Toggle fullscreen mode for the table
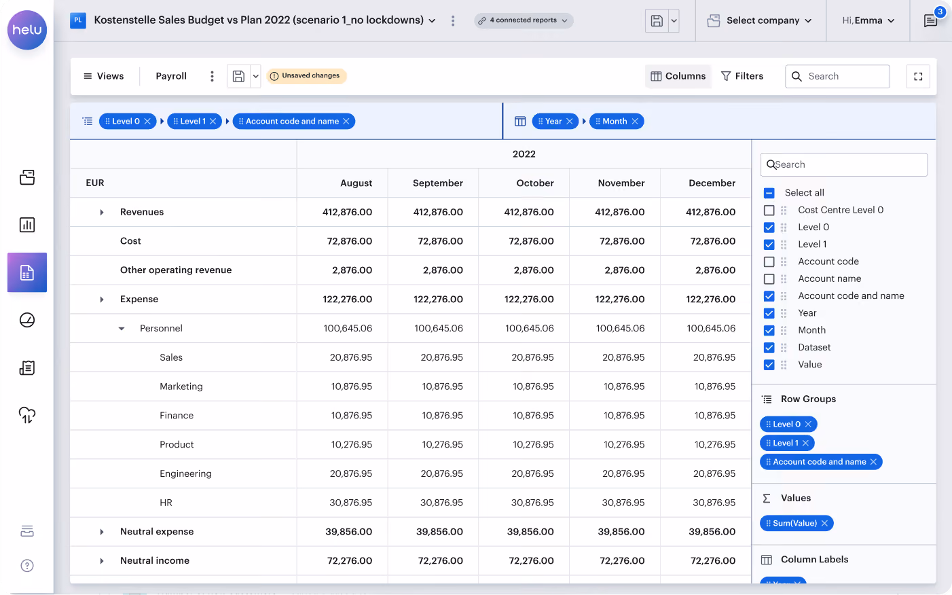The image size is (952, 595). 918,76
